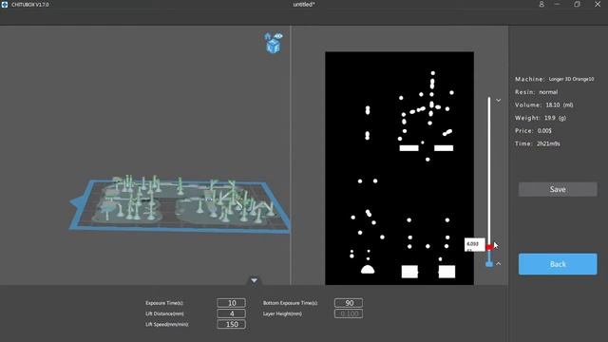Click the 3D build plate model view

point(180,203)
